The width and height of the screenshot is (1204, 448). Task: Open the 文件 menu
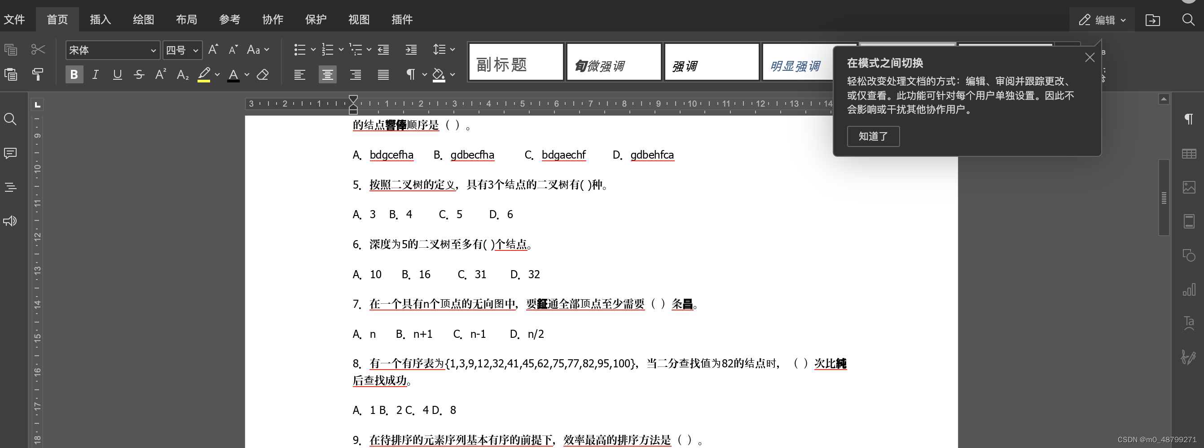coord(14,20)
